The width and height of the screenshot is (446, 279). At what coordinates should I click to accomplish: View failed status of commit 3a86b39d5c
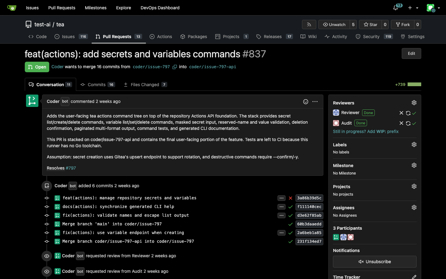[x=291, y=198]
